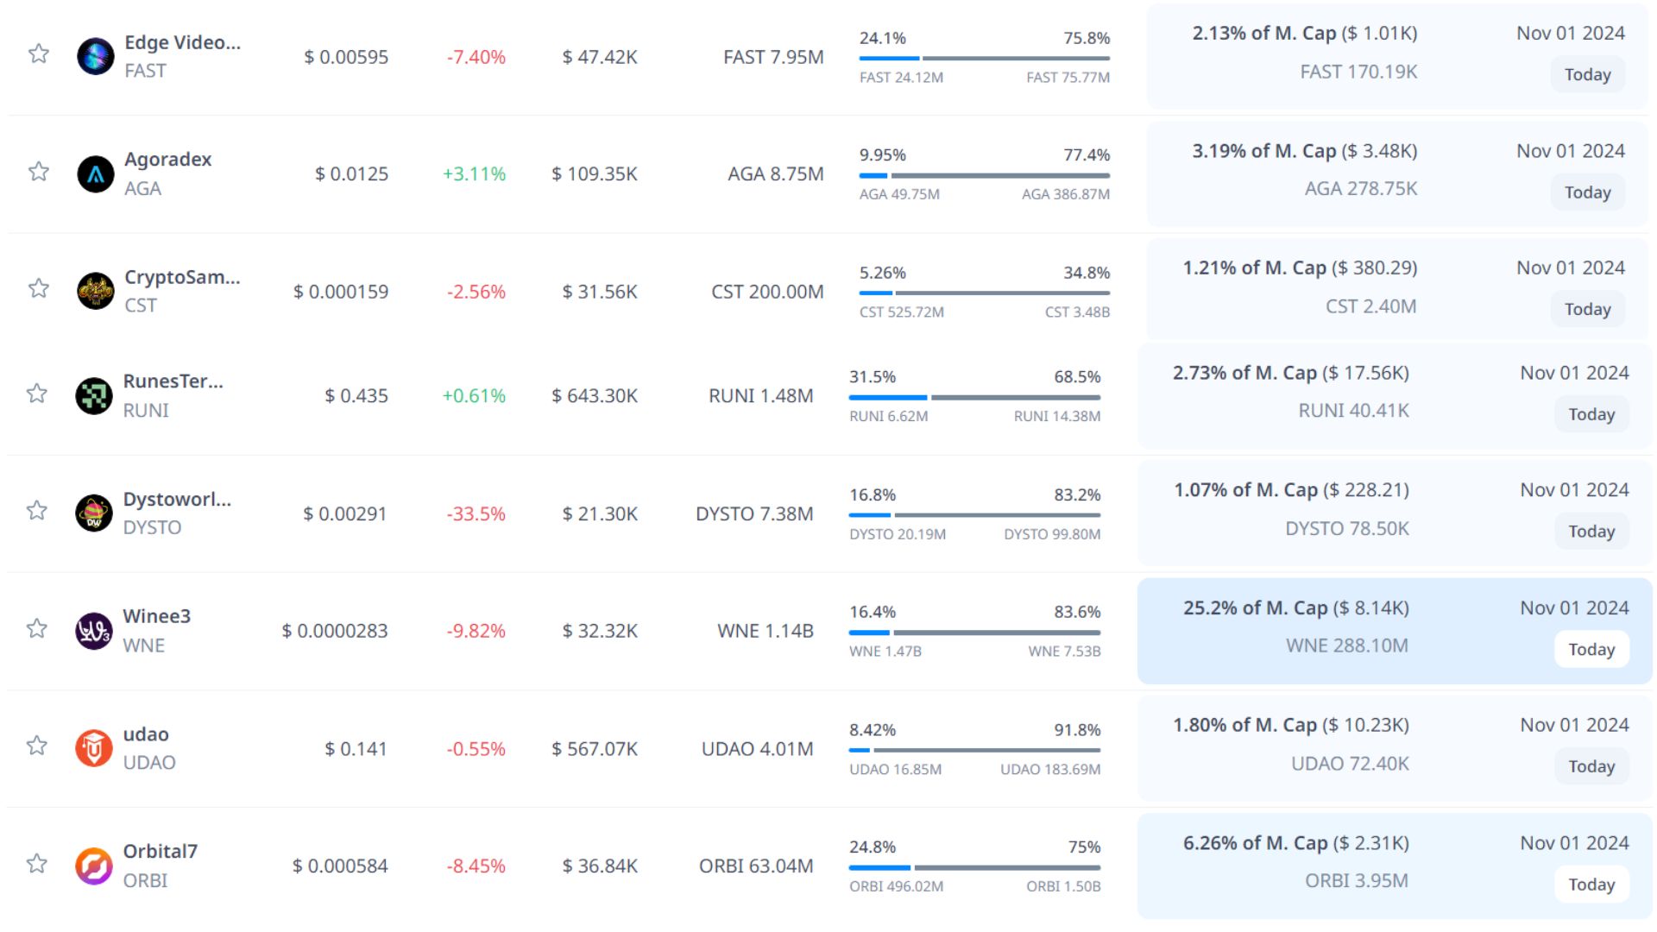Select the CryptoSam 1.21% of M. Cap cell
The height and width of the screenshot is (932, 1657).
point(1300,268)
